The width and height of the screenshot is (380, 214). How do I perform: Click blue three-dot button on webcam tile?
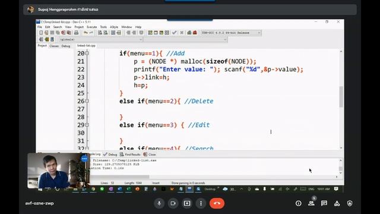[84, 159]
